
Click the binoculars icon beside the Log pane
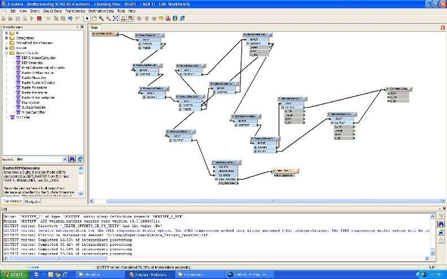coord(441,224)
